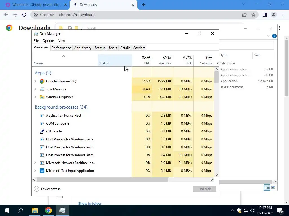The height and width of the screenshot is (216, 289).
Task: Open a new Chrome tab
Action: pyautogui.click(x=144, y=5)
